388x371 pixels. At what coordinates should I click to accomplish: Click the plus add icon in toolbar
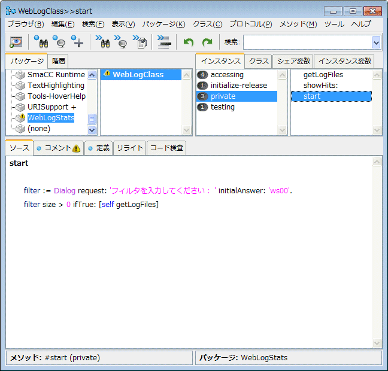coord(78,42)
